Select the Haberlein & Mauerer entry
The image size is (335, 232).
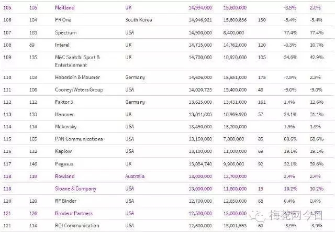point(77,77)
